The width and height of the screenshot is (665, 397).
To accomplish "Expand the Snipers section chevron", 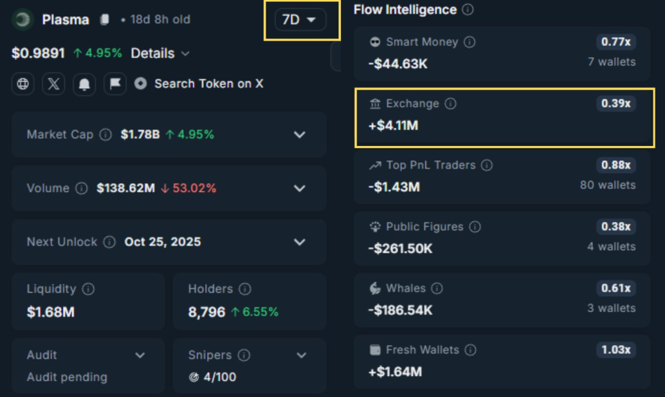I will tap(301, 355).
